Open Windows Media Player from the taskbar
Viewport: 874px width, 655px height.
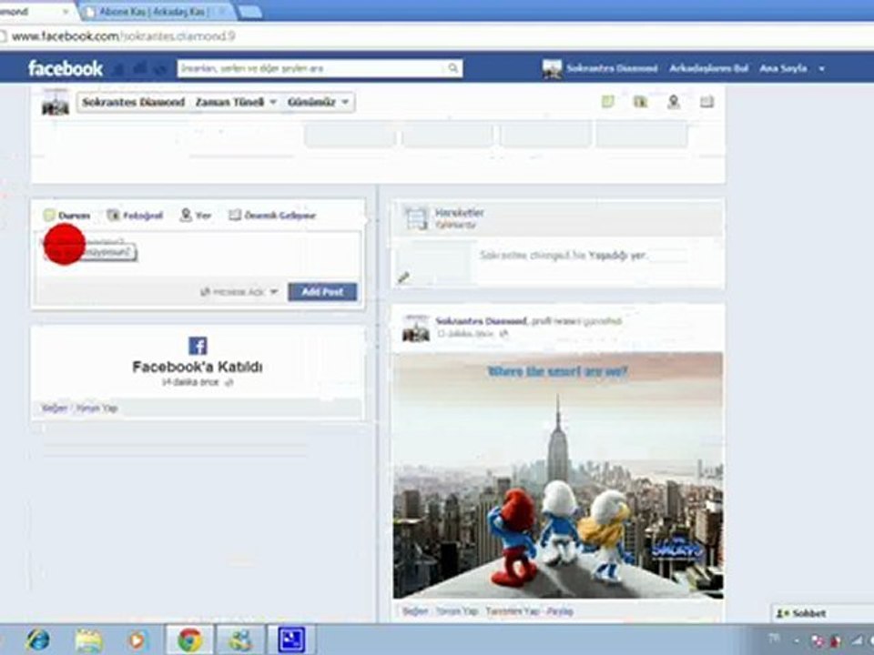pos(137,640)
